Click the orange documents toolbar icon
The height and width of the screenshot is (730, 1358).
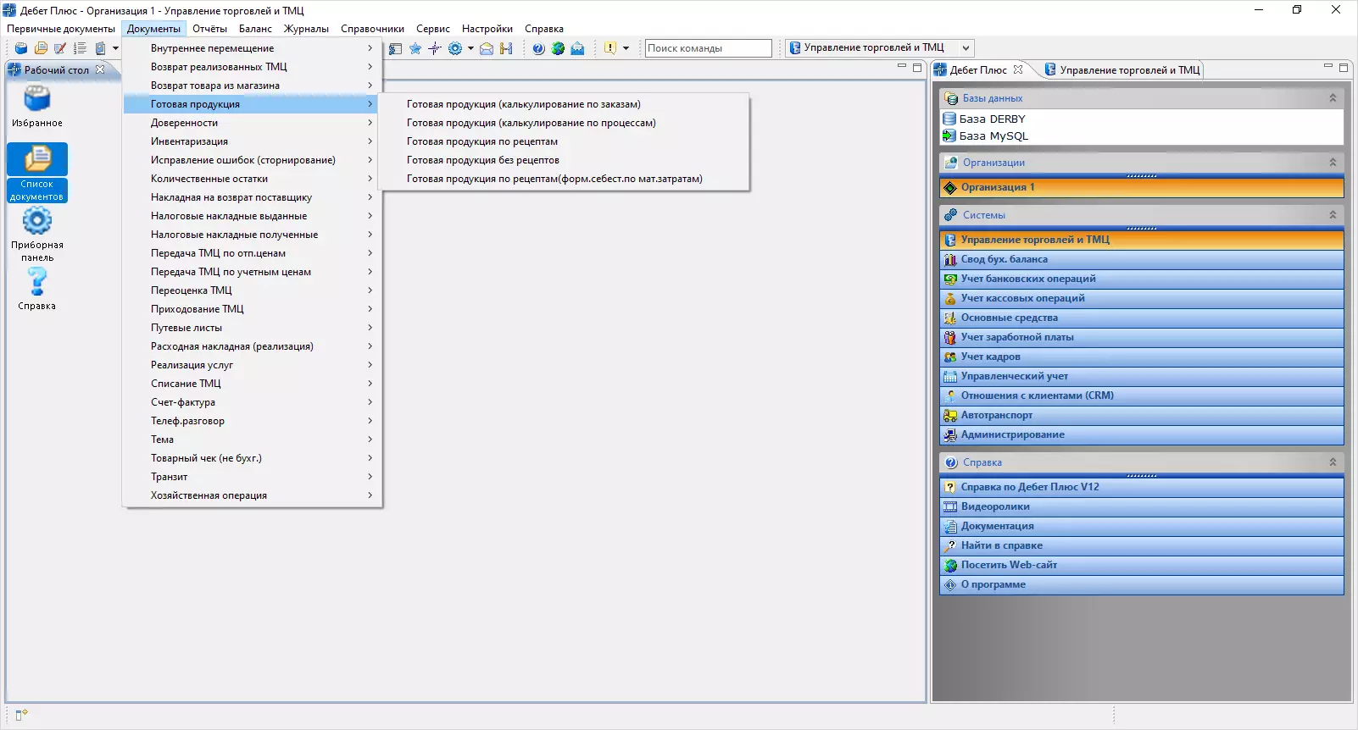41,48
